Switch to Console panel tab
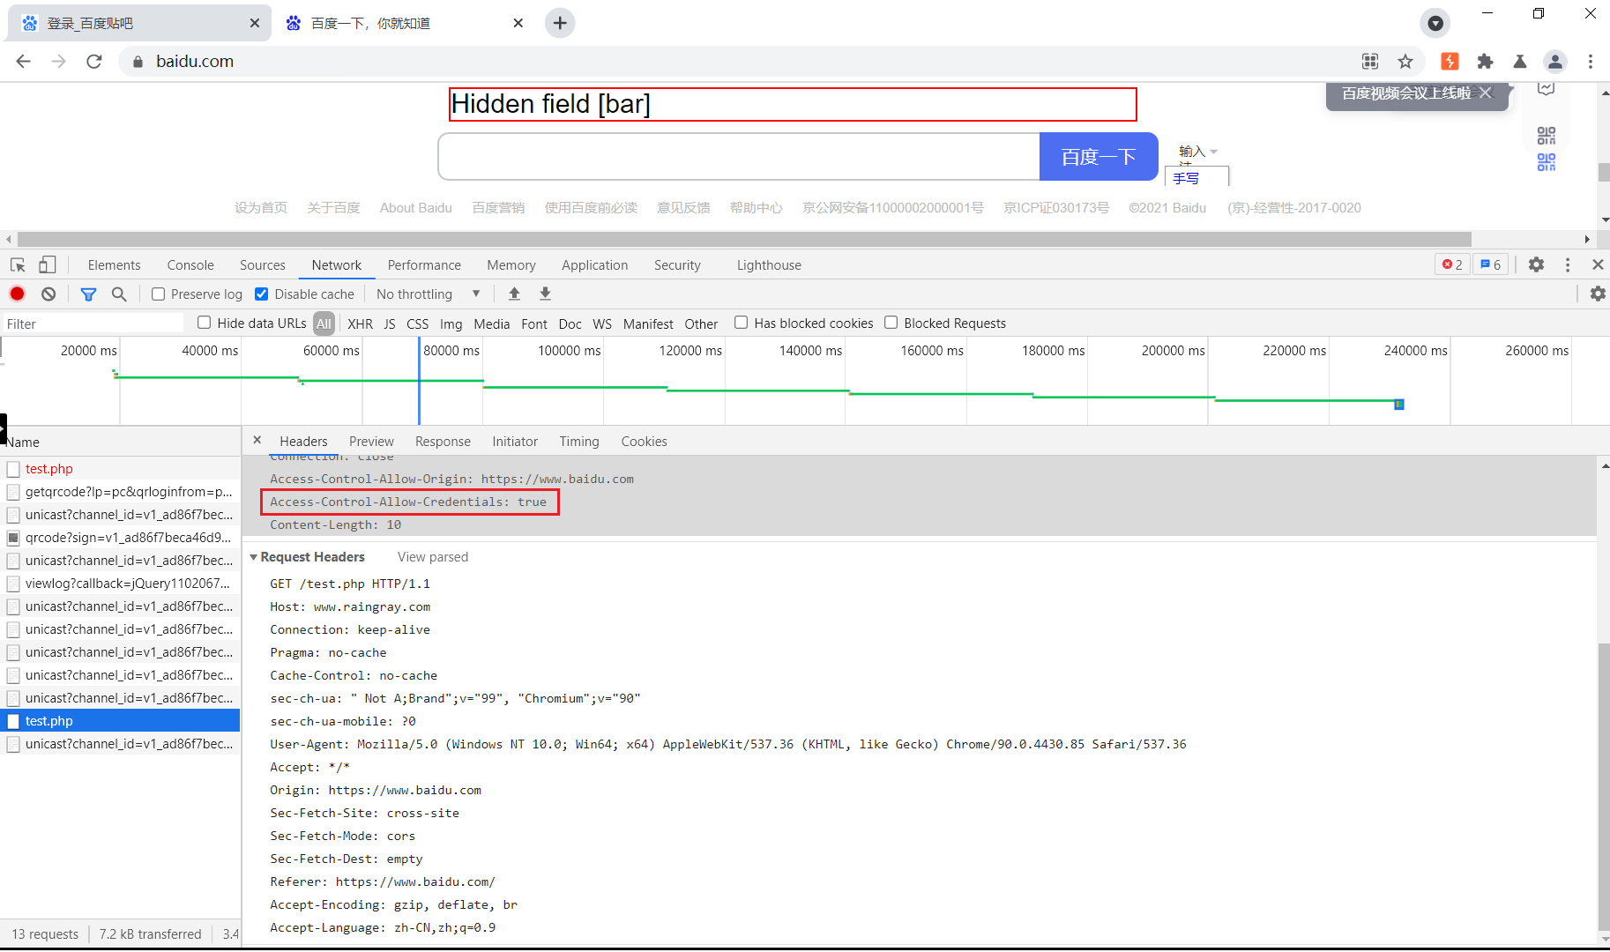 pos(190,264)
